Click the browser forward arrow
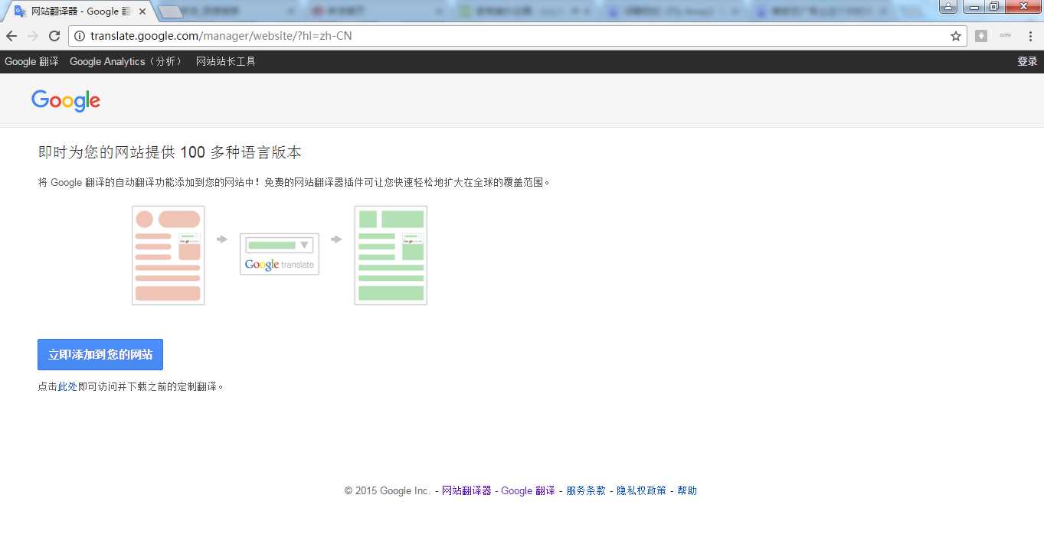Image resolution: width=1044 pixels, height=547 pixels. coord(33,36)
